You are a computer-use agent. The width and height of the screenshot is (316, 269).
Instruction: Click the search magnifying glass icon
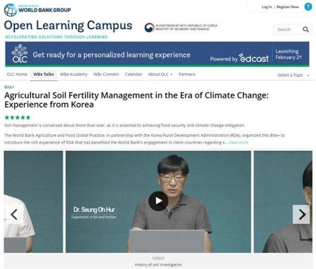pyautogui.click(x=306, y=29)
